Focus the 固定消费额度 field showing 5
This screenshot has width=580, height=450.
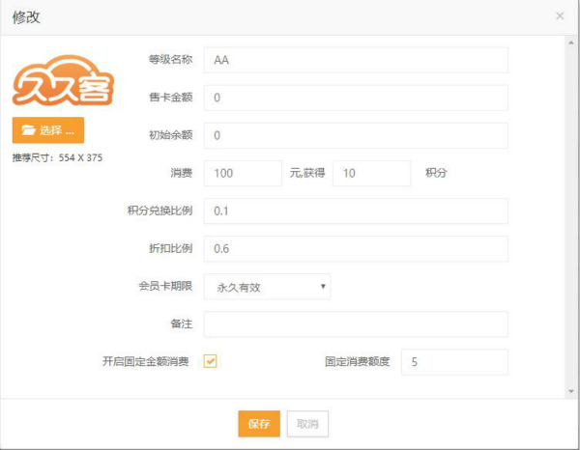(453, 361)
